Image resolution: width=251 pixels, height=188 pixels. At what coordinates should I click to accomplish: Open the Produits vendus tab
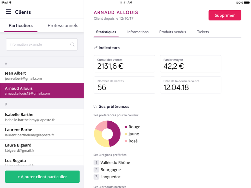[172, 32]
